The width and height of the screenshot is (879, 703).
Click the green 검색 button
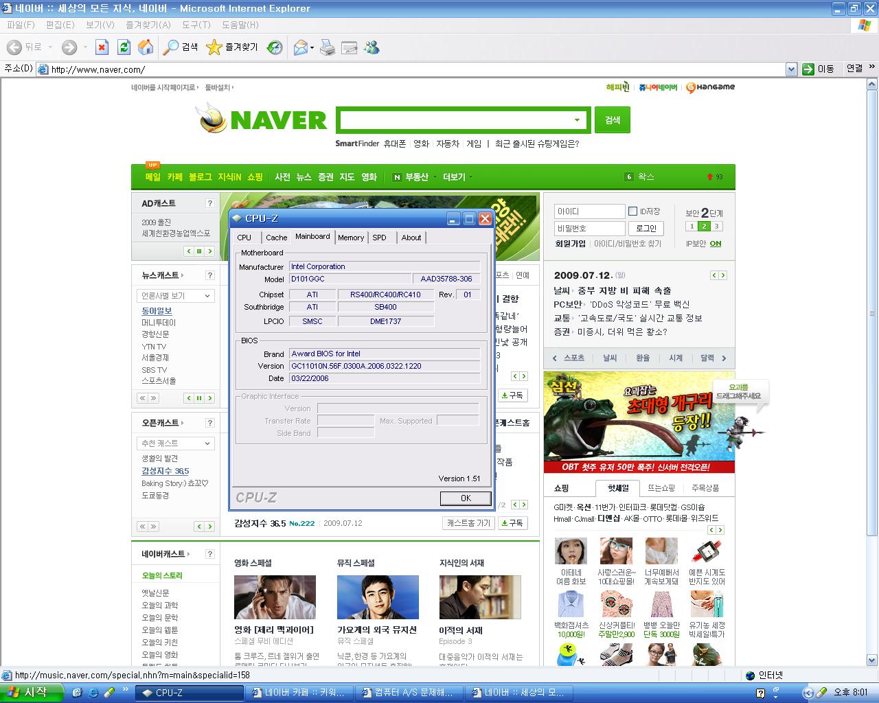tap(613, 120)
